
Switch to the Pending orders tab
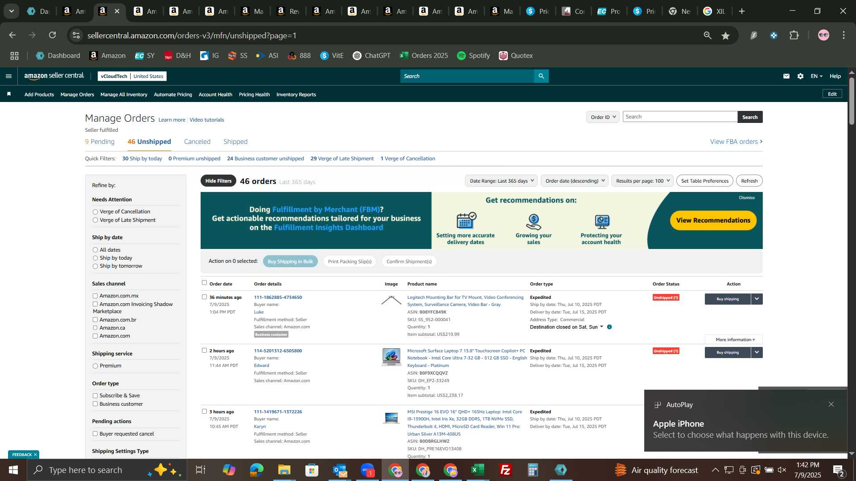[x=100, y=142]
